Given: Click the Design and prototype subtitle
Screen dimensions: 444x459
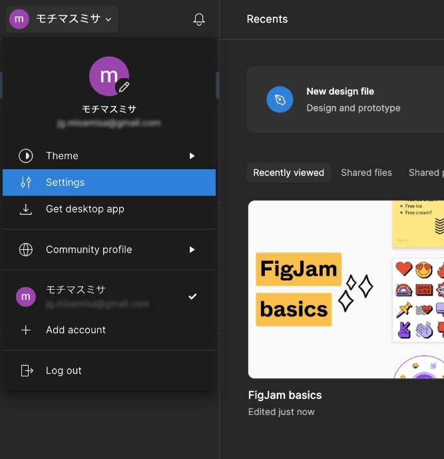Looking at the screenshot, I should pyautogui.click(x=353, y=108).
